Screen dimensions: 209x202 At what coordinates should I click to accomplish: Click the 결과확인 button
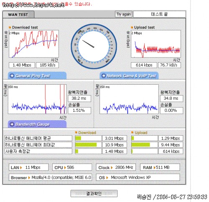94,194
